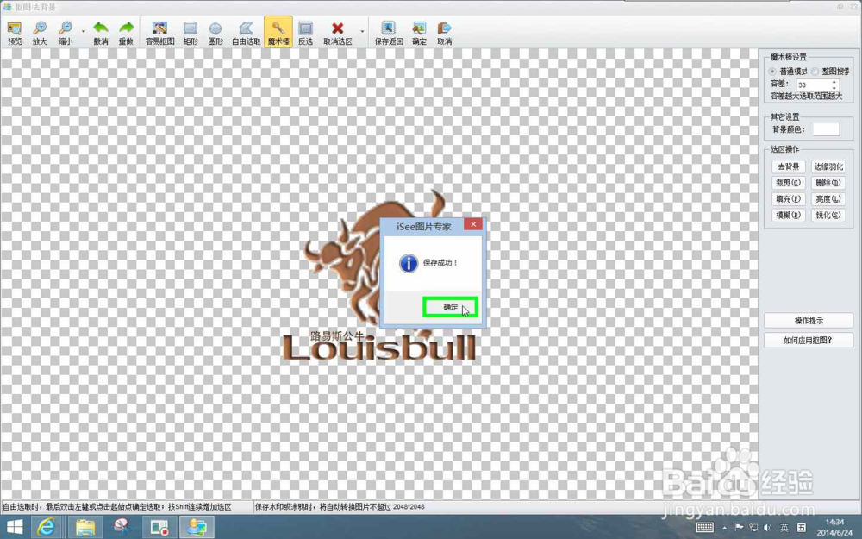Open the touch keyboard tray icon

pyautogui.click(x=705, y=528)
